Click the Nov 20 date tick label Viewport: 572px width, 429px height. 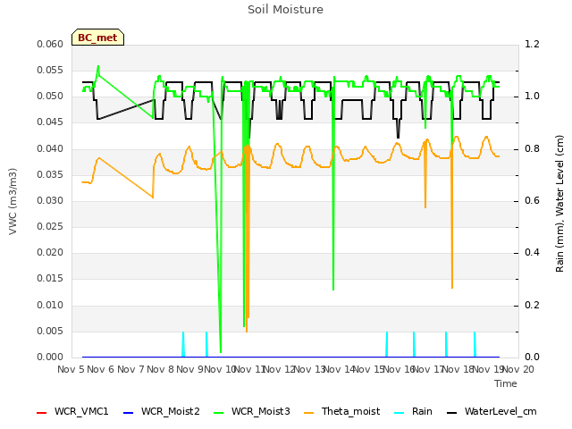(518, 369)
